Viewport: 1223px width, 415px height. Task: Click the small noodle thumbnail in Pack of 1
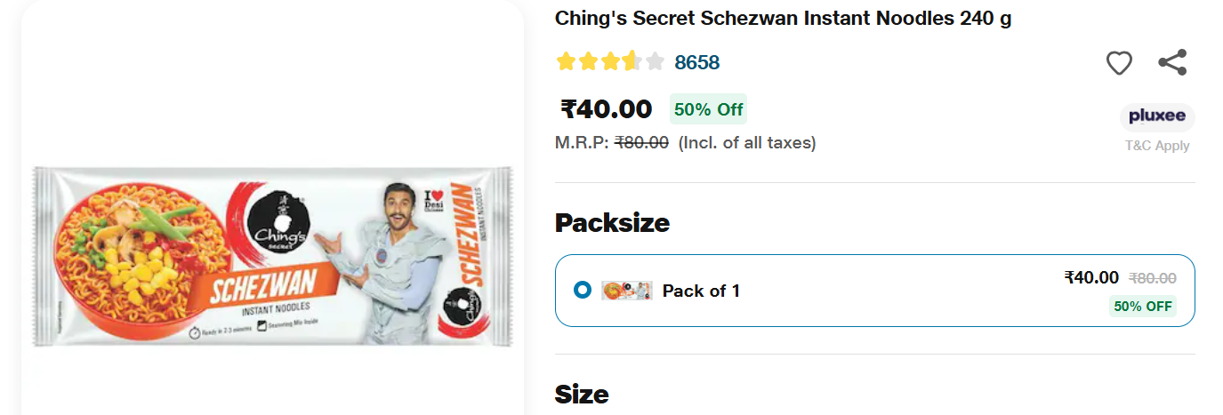click(626, 291)
